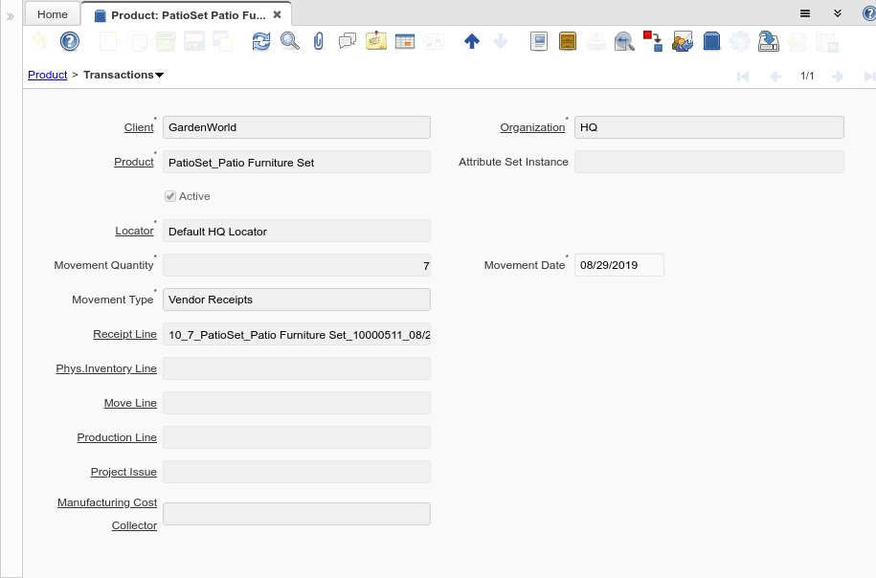
Task: Expand the collapsed left side panel
Action: tap(11, 16)
